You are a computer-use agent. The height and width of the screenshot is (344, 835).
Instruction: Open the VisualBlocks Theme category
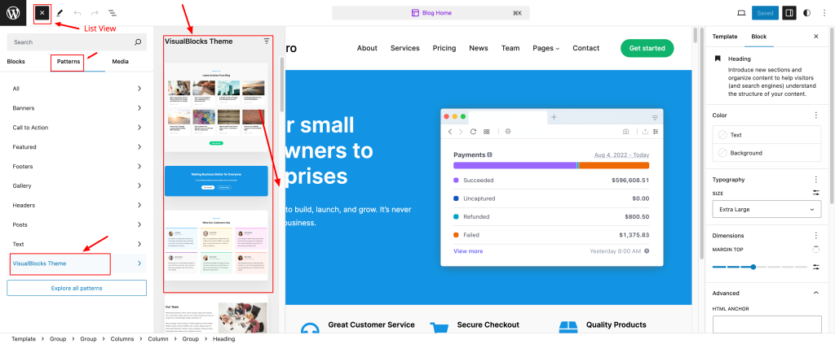pyautogui.click(x=77, y=263)
